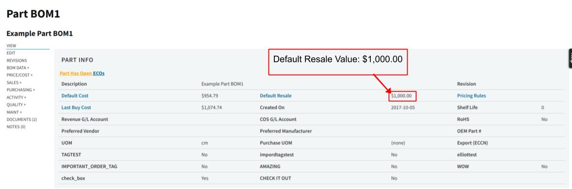The image size is (572, 189).
Task: Click the OEM Part # label
Action: [x=470, y=131]
